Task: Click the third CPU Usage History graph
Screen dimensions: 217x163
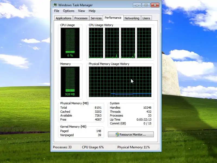Action: pyautogui.click(x=128, y=43)
